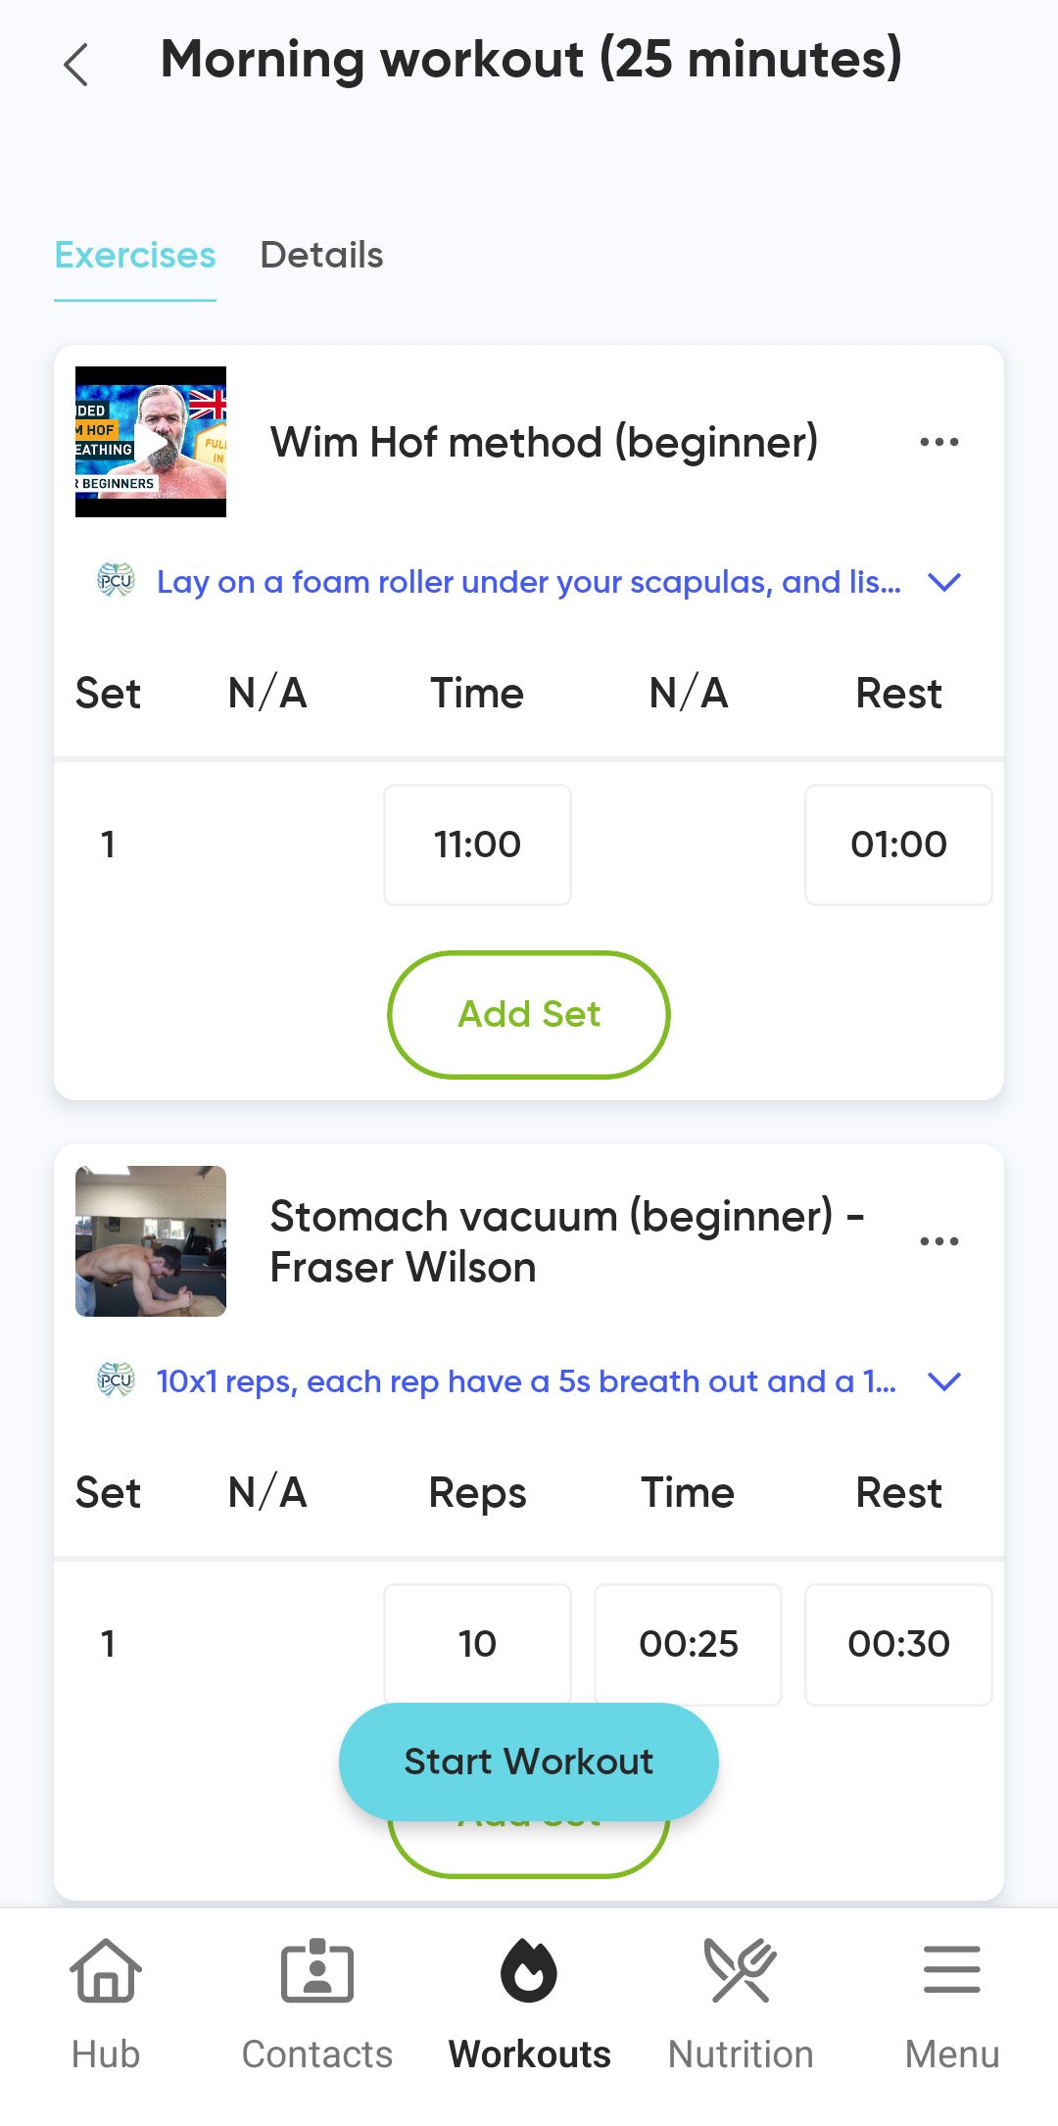Edit the 10 reps field
Image resolution: width=1058 pixels, height=2126 pixels.
click(477, 1643)
